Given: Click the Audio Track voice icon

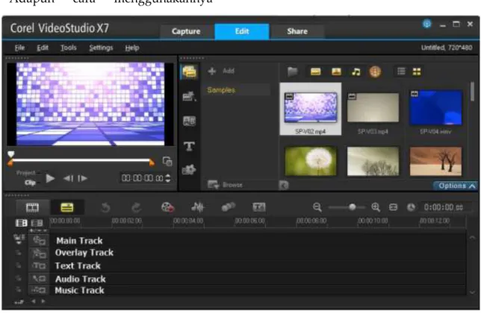Looking at the screenshot, I should [40, 279].
